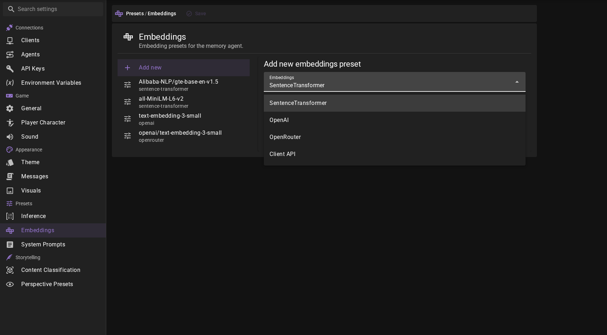Image resolution: width=607 pixels, height=335 pixels.
Task: Click the Messages script icon
Action: (x=10, y=177)
